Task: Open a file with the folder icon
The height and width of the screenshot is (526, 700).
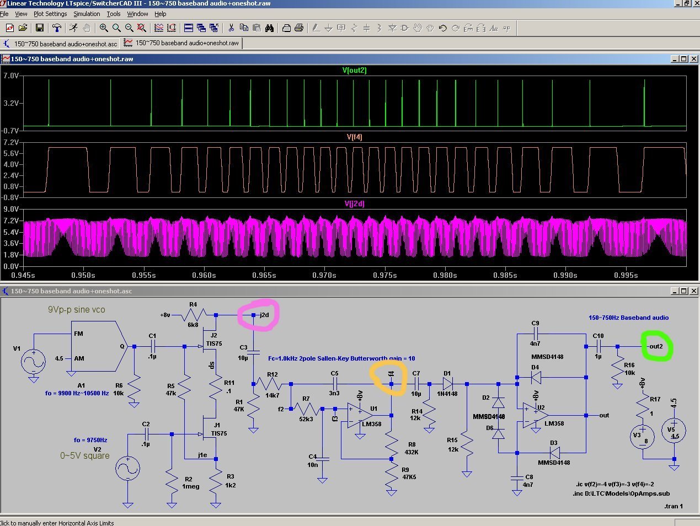Action: 23,28
